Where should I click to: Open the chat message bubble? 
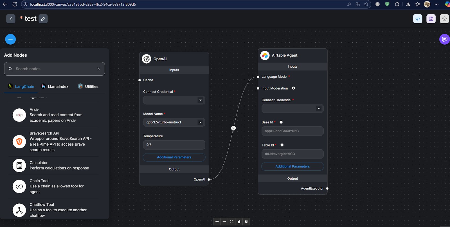(x=445, y=39)
